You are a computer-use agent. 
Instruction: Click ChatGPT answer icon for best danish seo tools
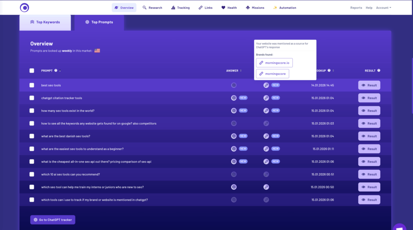click(234, 136)
